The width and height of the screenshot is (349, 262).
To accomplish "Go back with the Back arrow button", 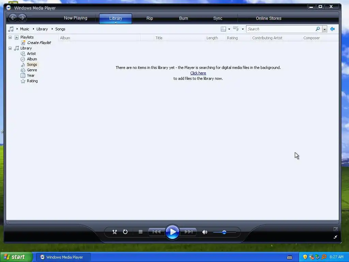I will tap(13, 18).
